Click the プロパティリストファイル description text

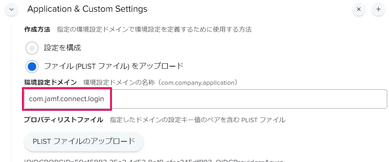[x=198, y=120]
